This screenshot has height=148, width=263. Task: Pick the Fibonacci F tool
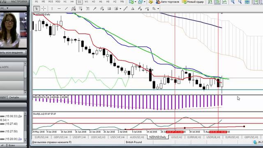[x=140, y=9]
